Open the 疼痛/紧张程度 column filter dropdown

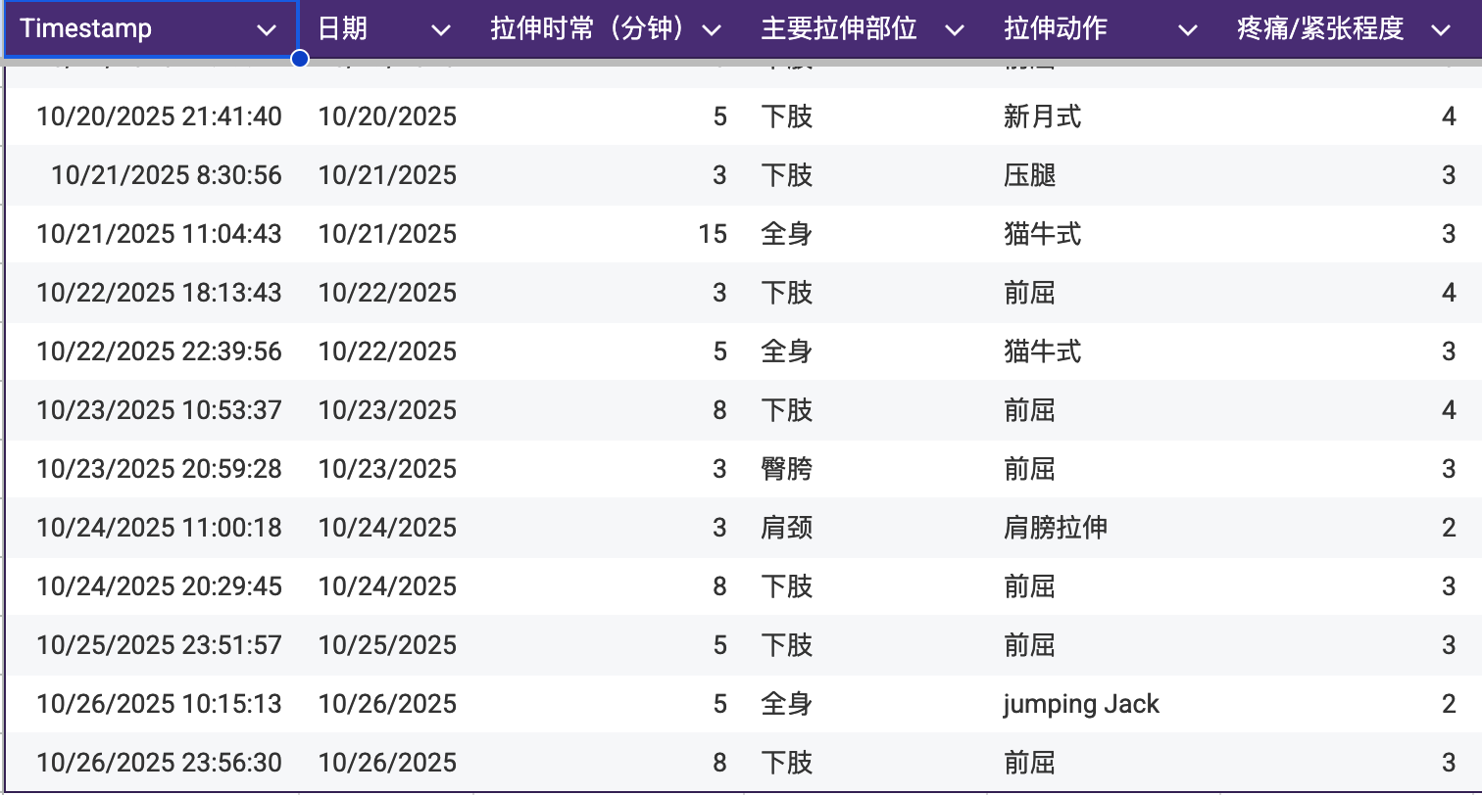(x=1440, y=30)
